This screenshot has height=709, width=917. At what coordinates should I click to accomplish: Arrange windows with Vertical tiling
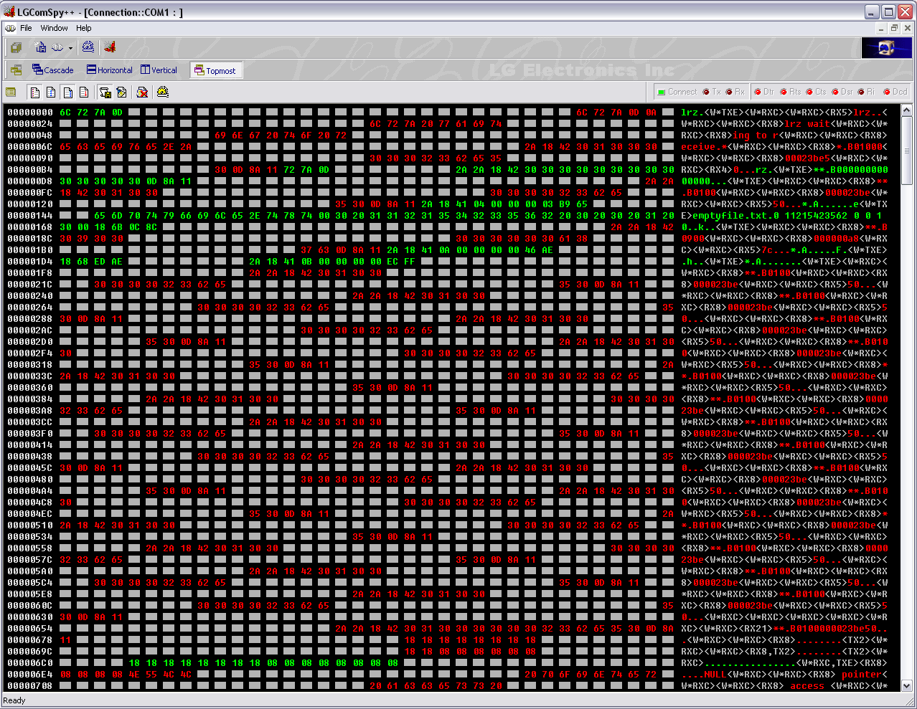coord(159,70)
